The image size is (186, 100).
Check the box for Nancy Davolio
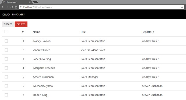[6, 41]
